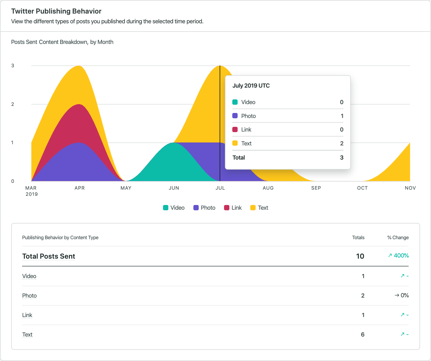Click the Photo row label in table

29,296
